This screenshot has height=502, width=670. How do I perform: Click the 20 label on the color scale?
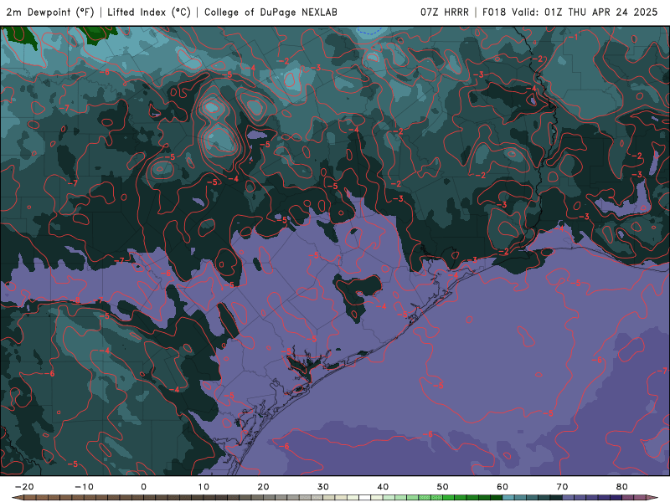pyautogui.click(x=263, y=487)
